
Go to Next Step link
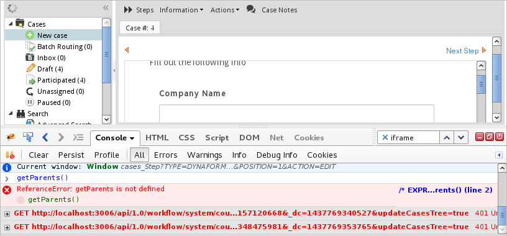pyautogui.click(x=462, y=51)
